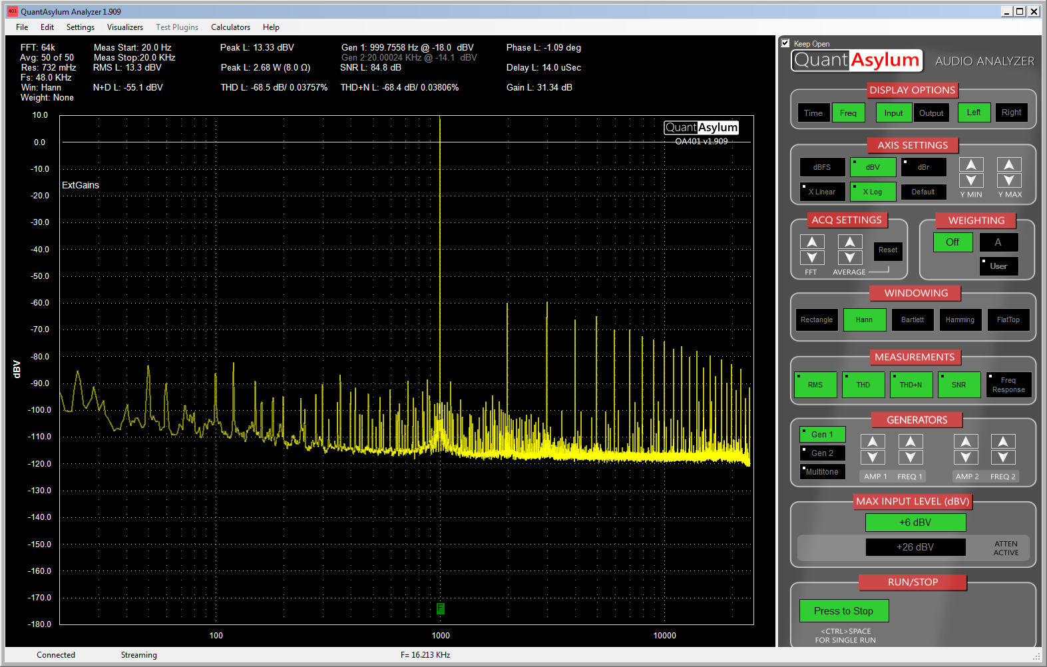Select +6 dBV max input level
This screenshot has height=667, width=1047.
point(915,523)
